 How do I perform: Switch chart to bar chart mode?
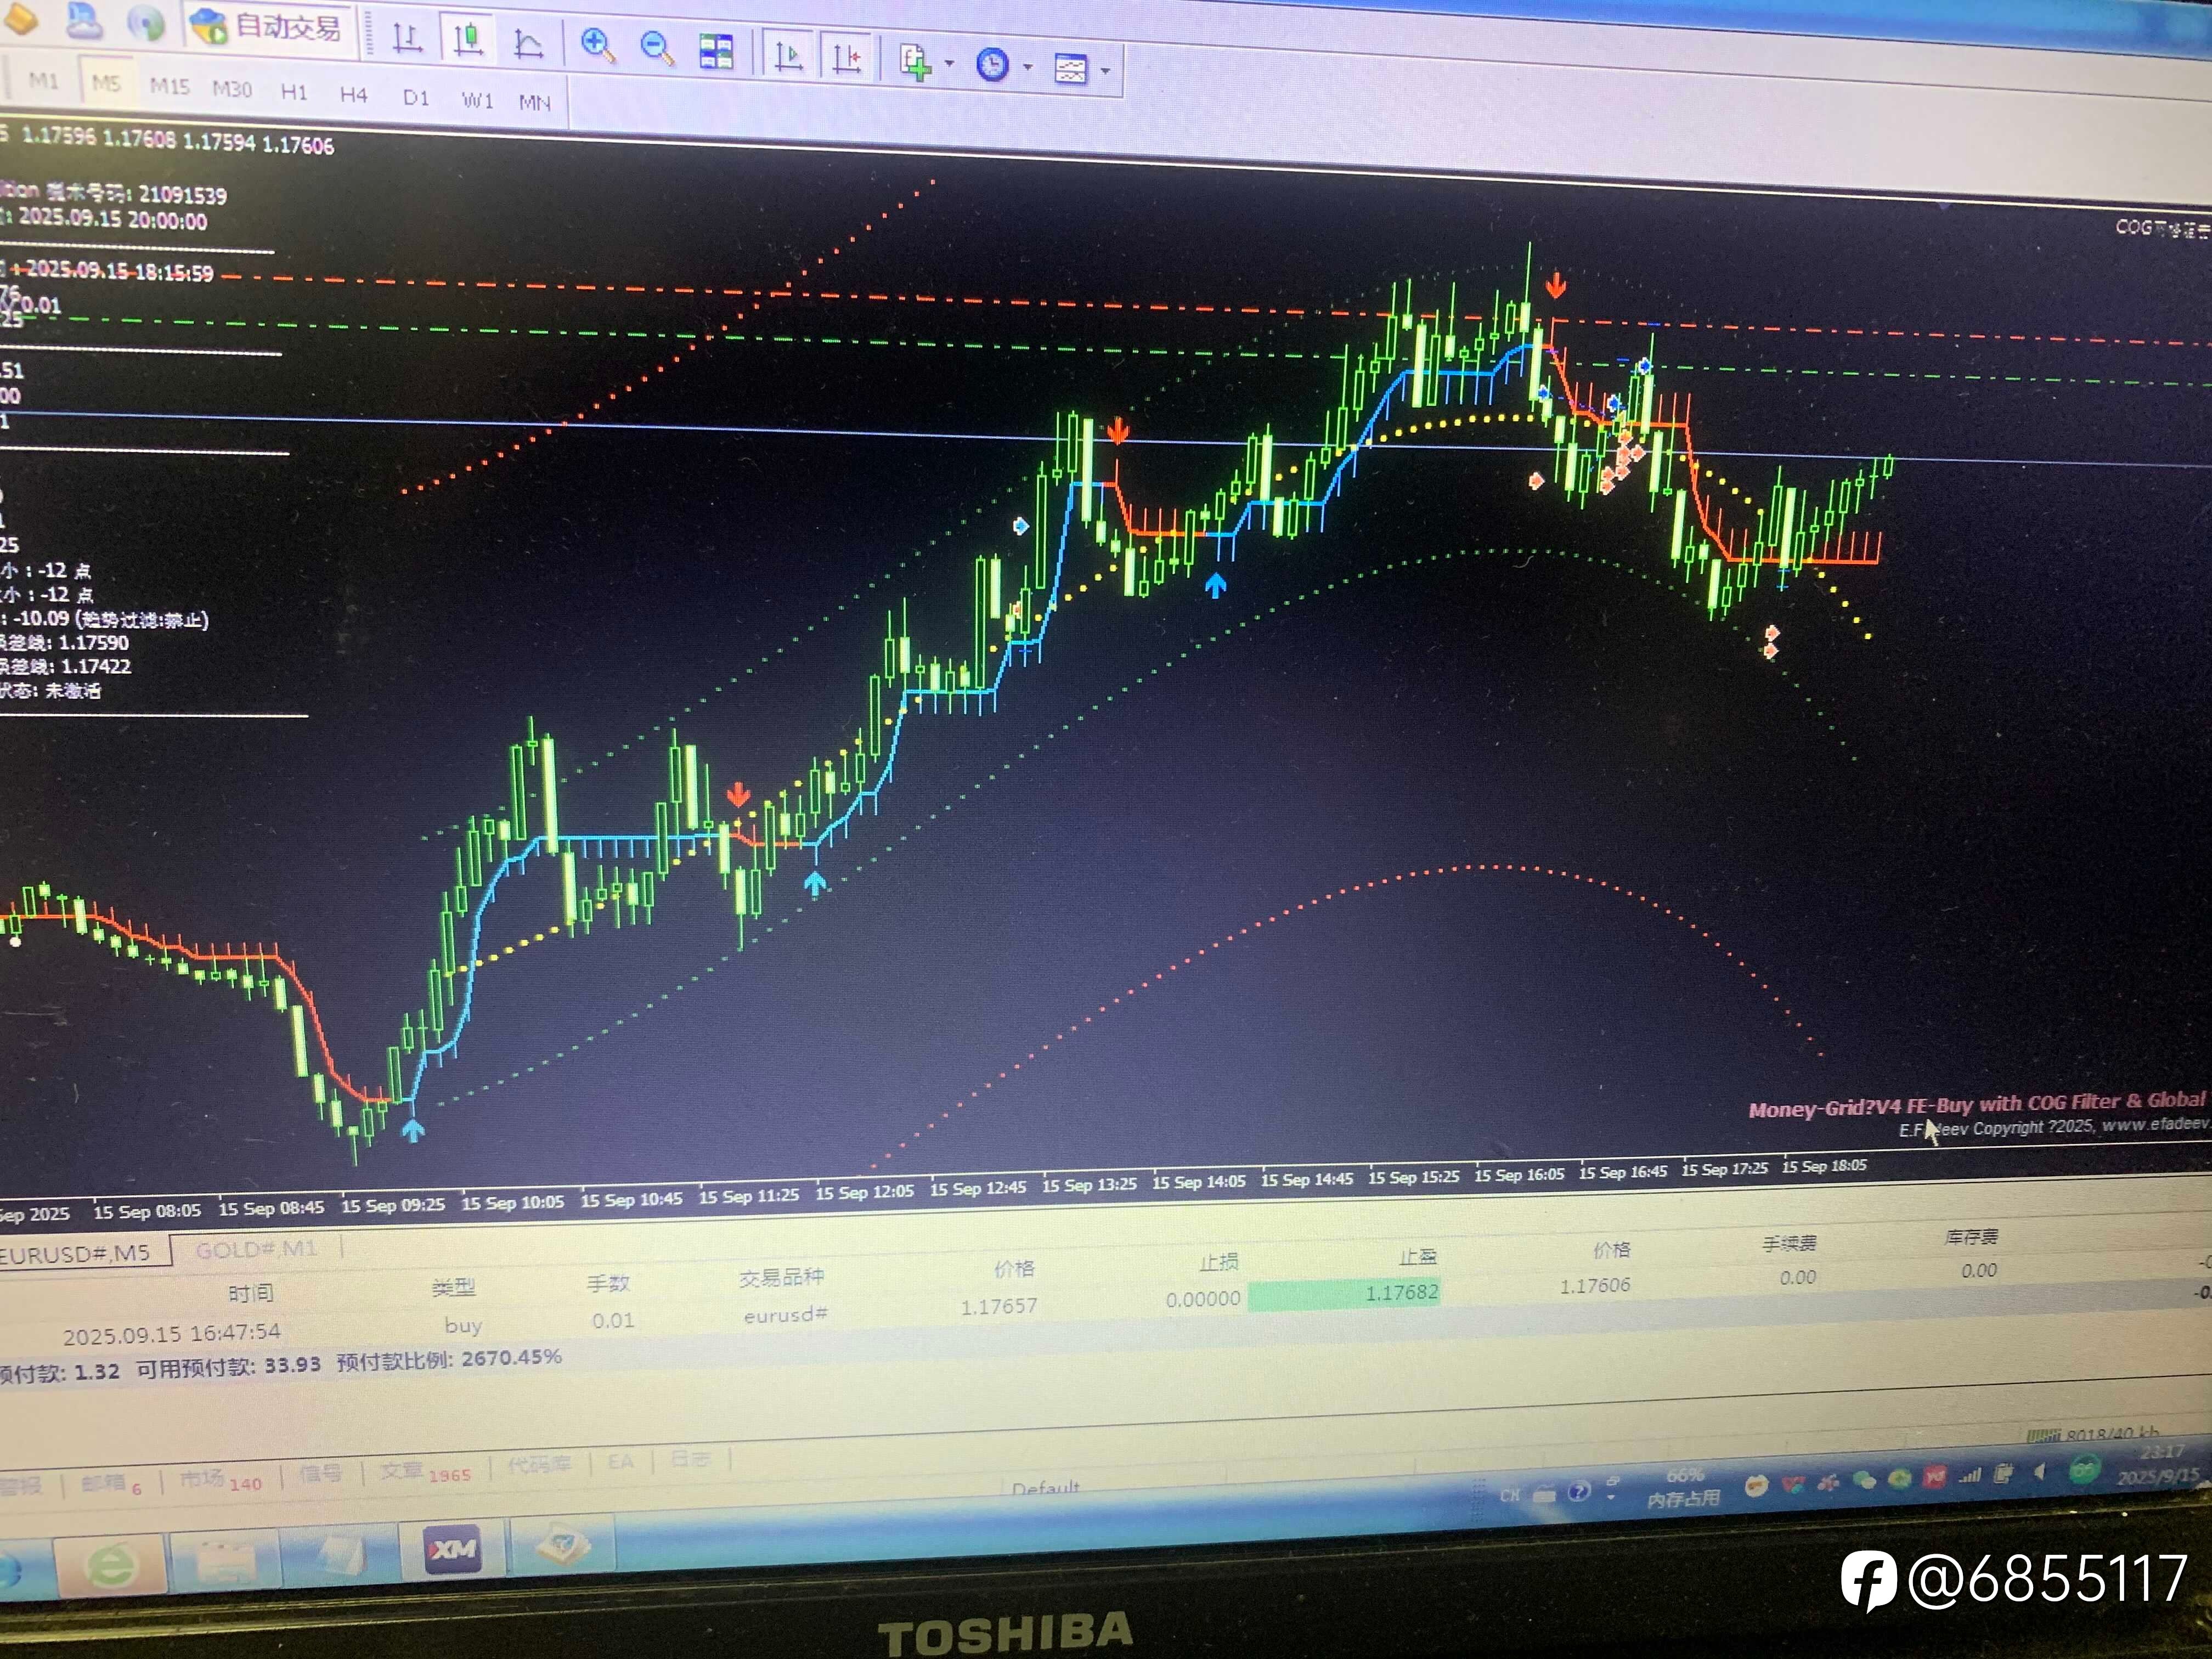(x=407, y=39)
